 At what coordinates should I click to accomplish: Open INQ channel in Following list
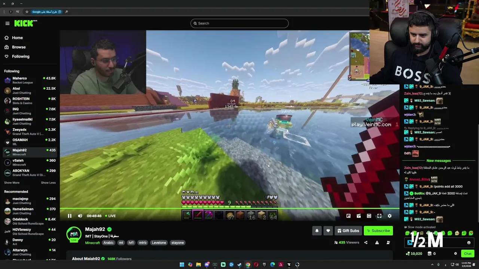[x=30, y=111]
